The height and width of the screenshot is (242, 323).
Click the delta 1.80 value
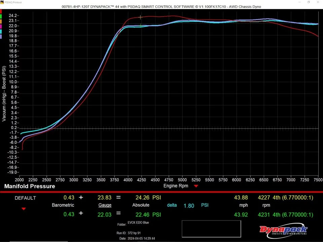pos(189,206)
